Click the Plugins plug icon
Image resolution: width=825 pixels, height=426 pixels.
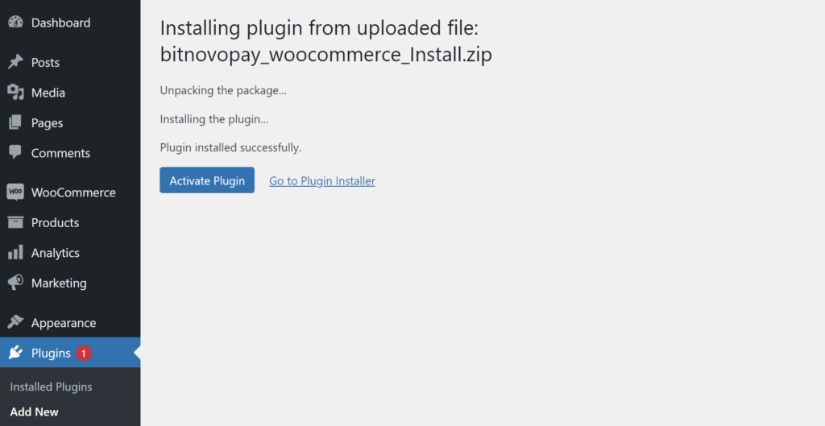pyautogui.click(x=15, y=353)
